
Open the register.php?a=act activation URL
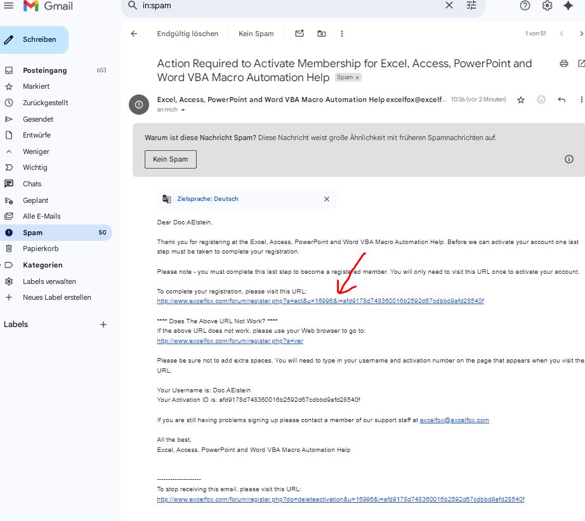point(320,301)
